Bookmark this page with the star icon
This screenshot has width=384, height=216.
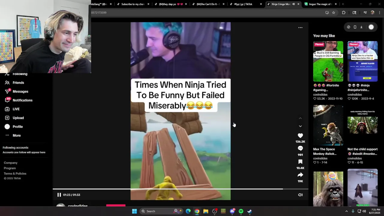[333, 13]
